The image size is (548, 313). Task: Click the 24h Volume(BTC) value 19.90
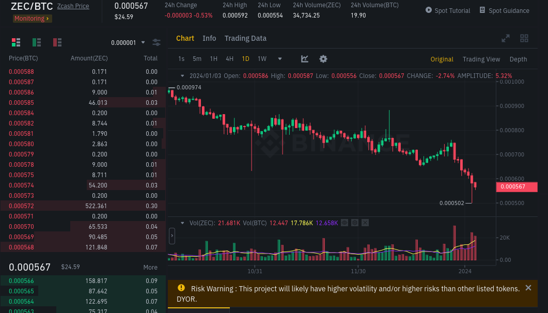(x=358, y=15)
